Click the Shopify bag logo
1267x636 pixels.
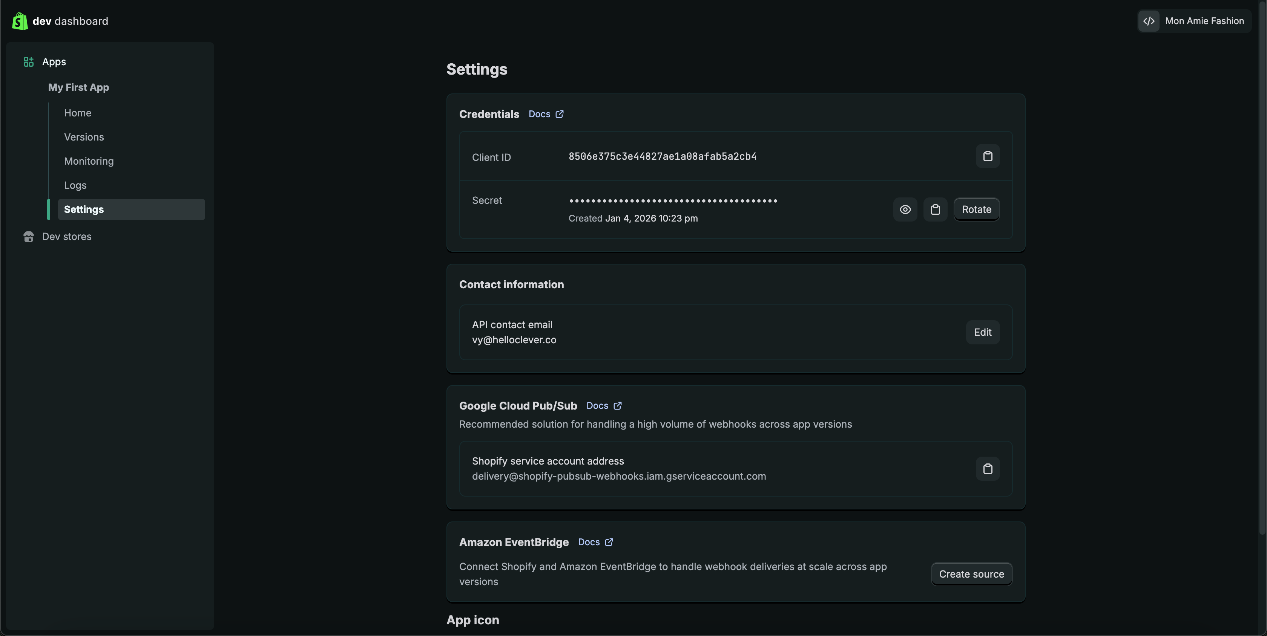pyautogui.click(x=20, y=21)
